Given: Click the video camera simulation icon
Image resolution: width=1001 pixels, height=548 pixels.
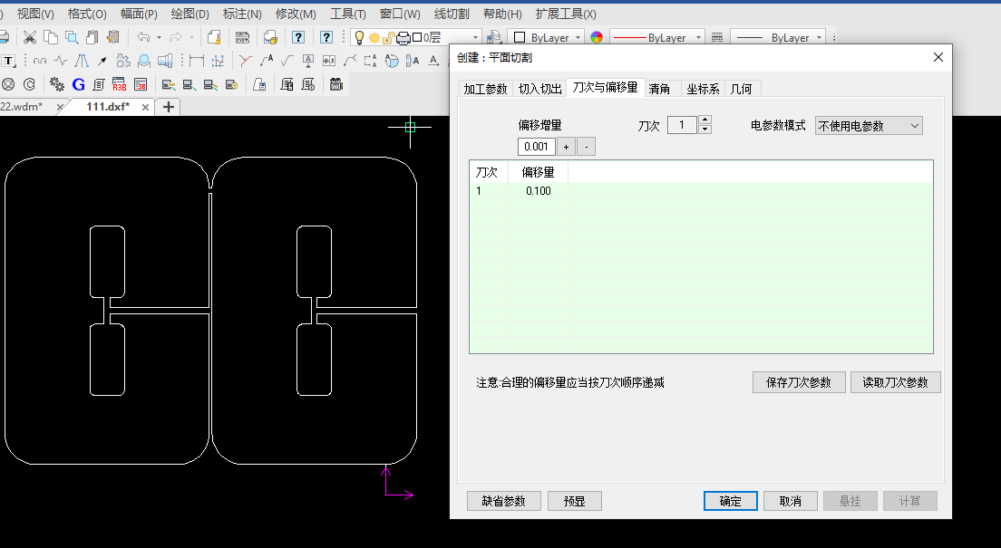Looking at the screenshot, I should coord(336,84).
